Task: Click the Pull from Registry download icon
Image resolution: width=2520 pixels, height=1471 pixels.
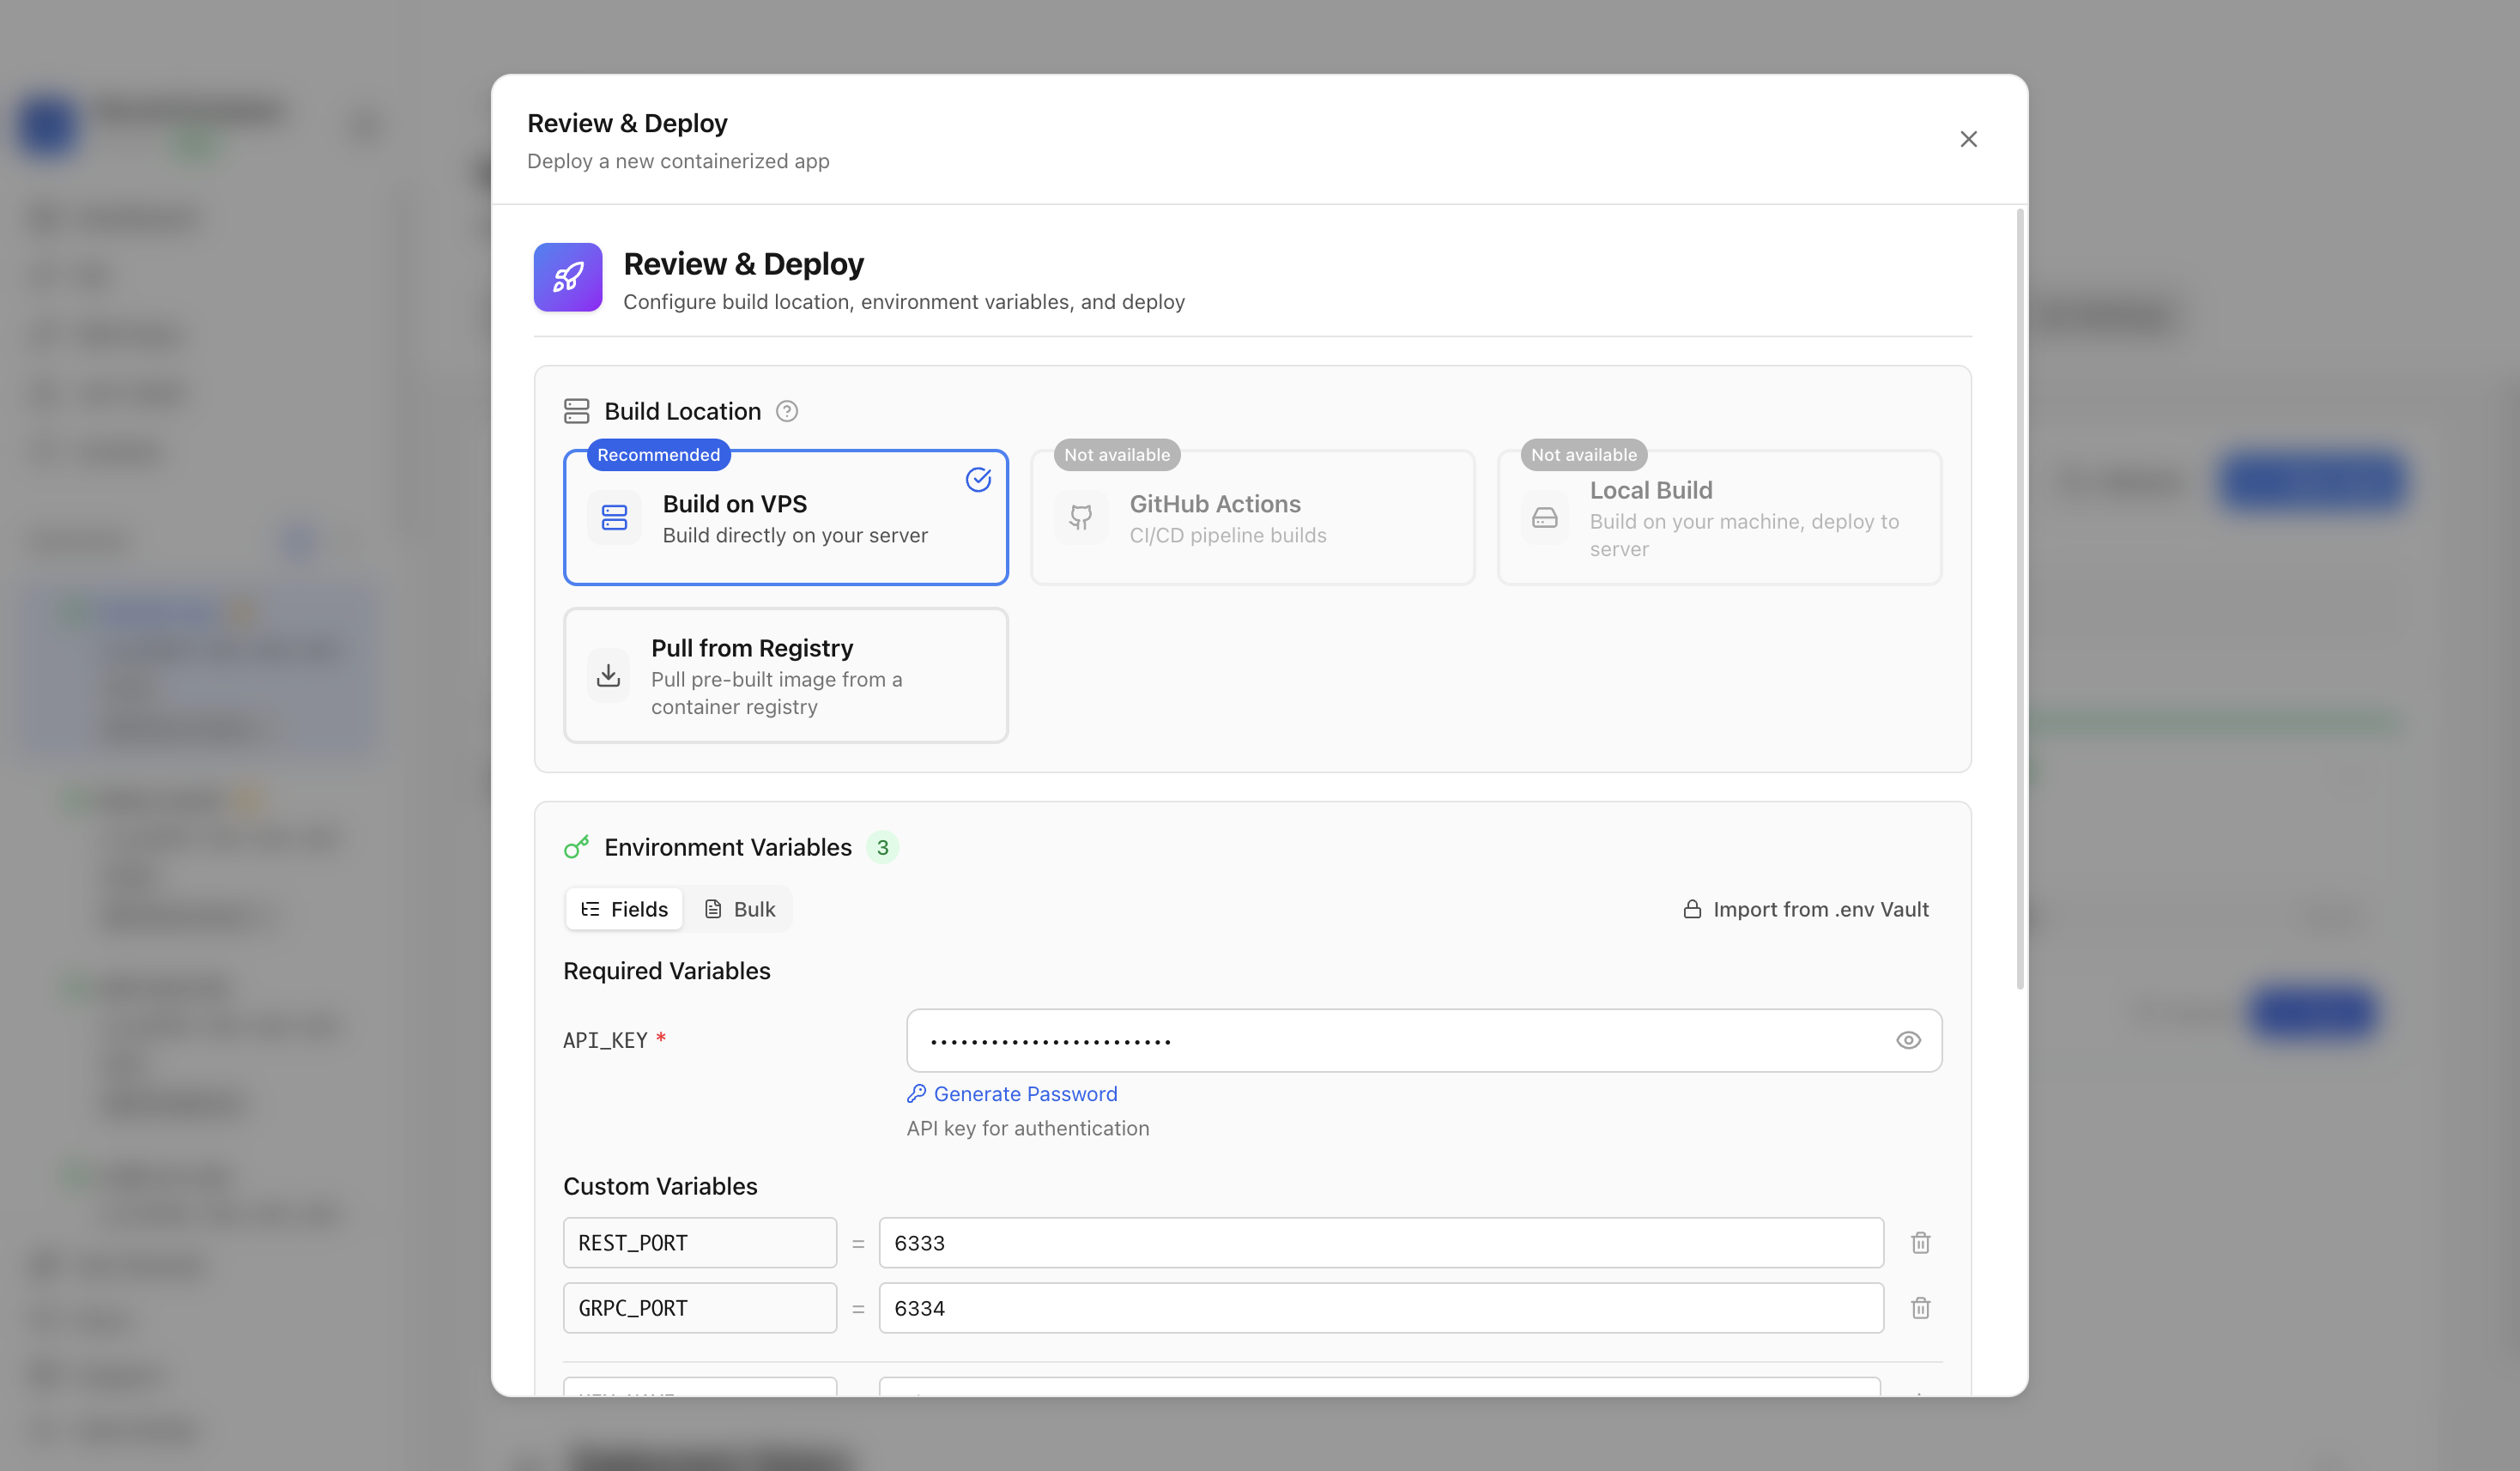Action: [x=608, y=675]
